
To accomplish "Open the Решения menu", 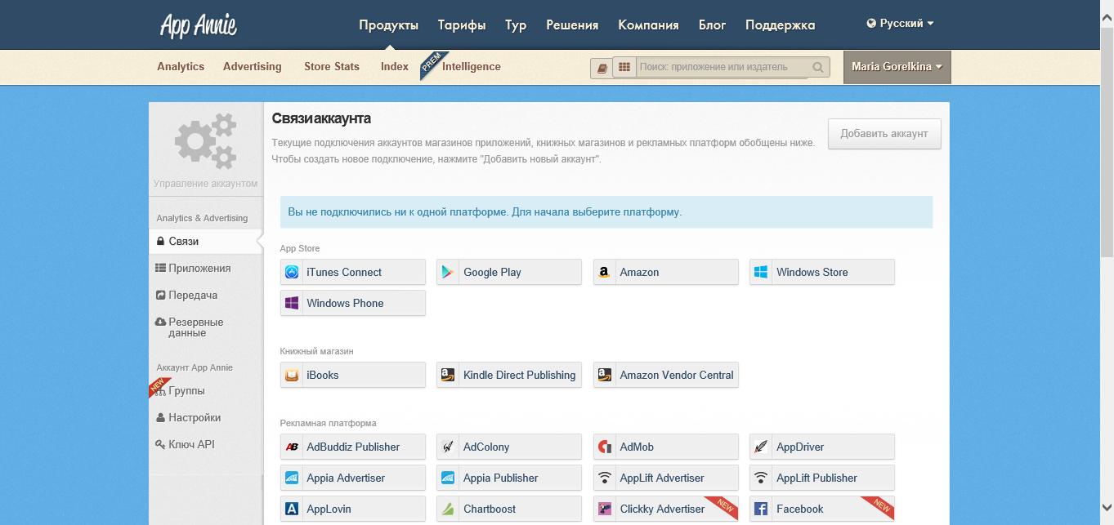I will [572, 25].
